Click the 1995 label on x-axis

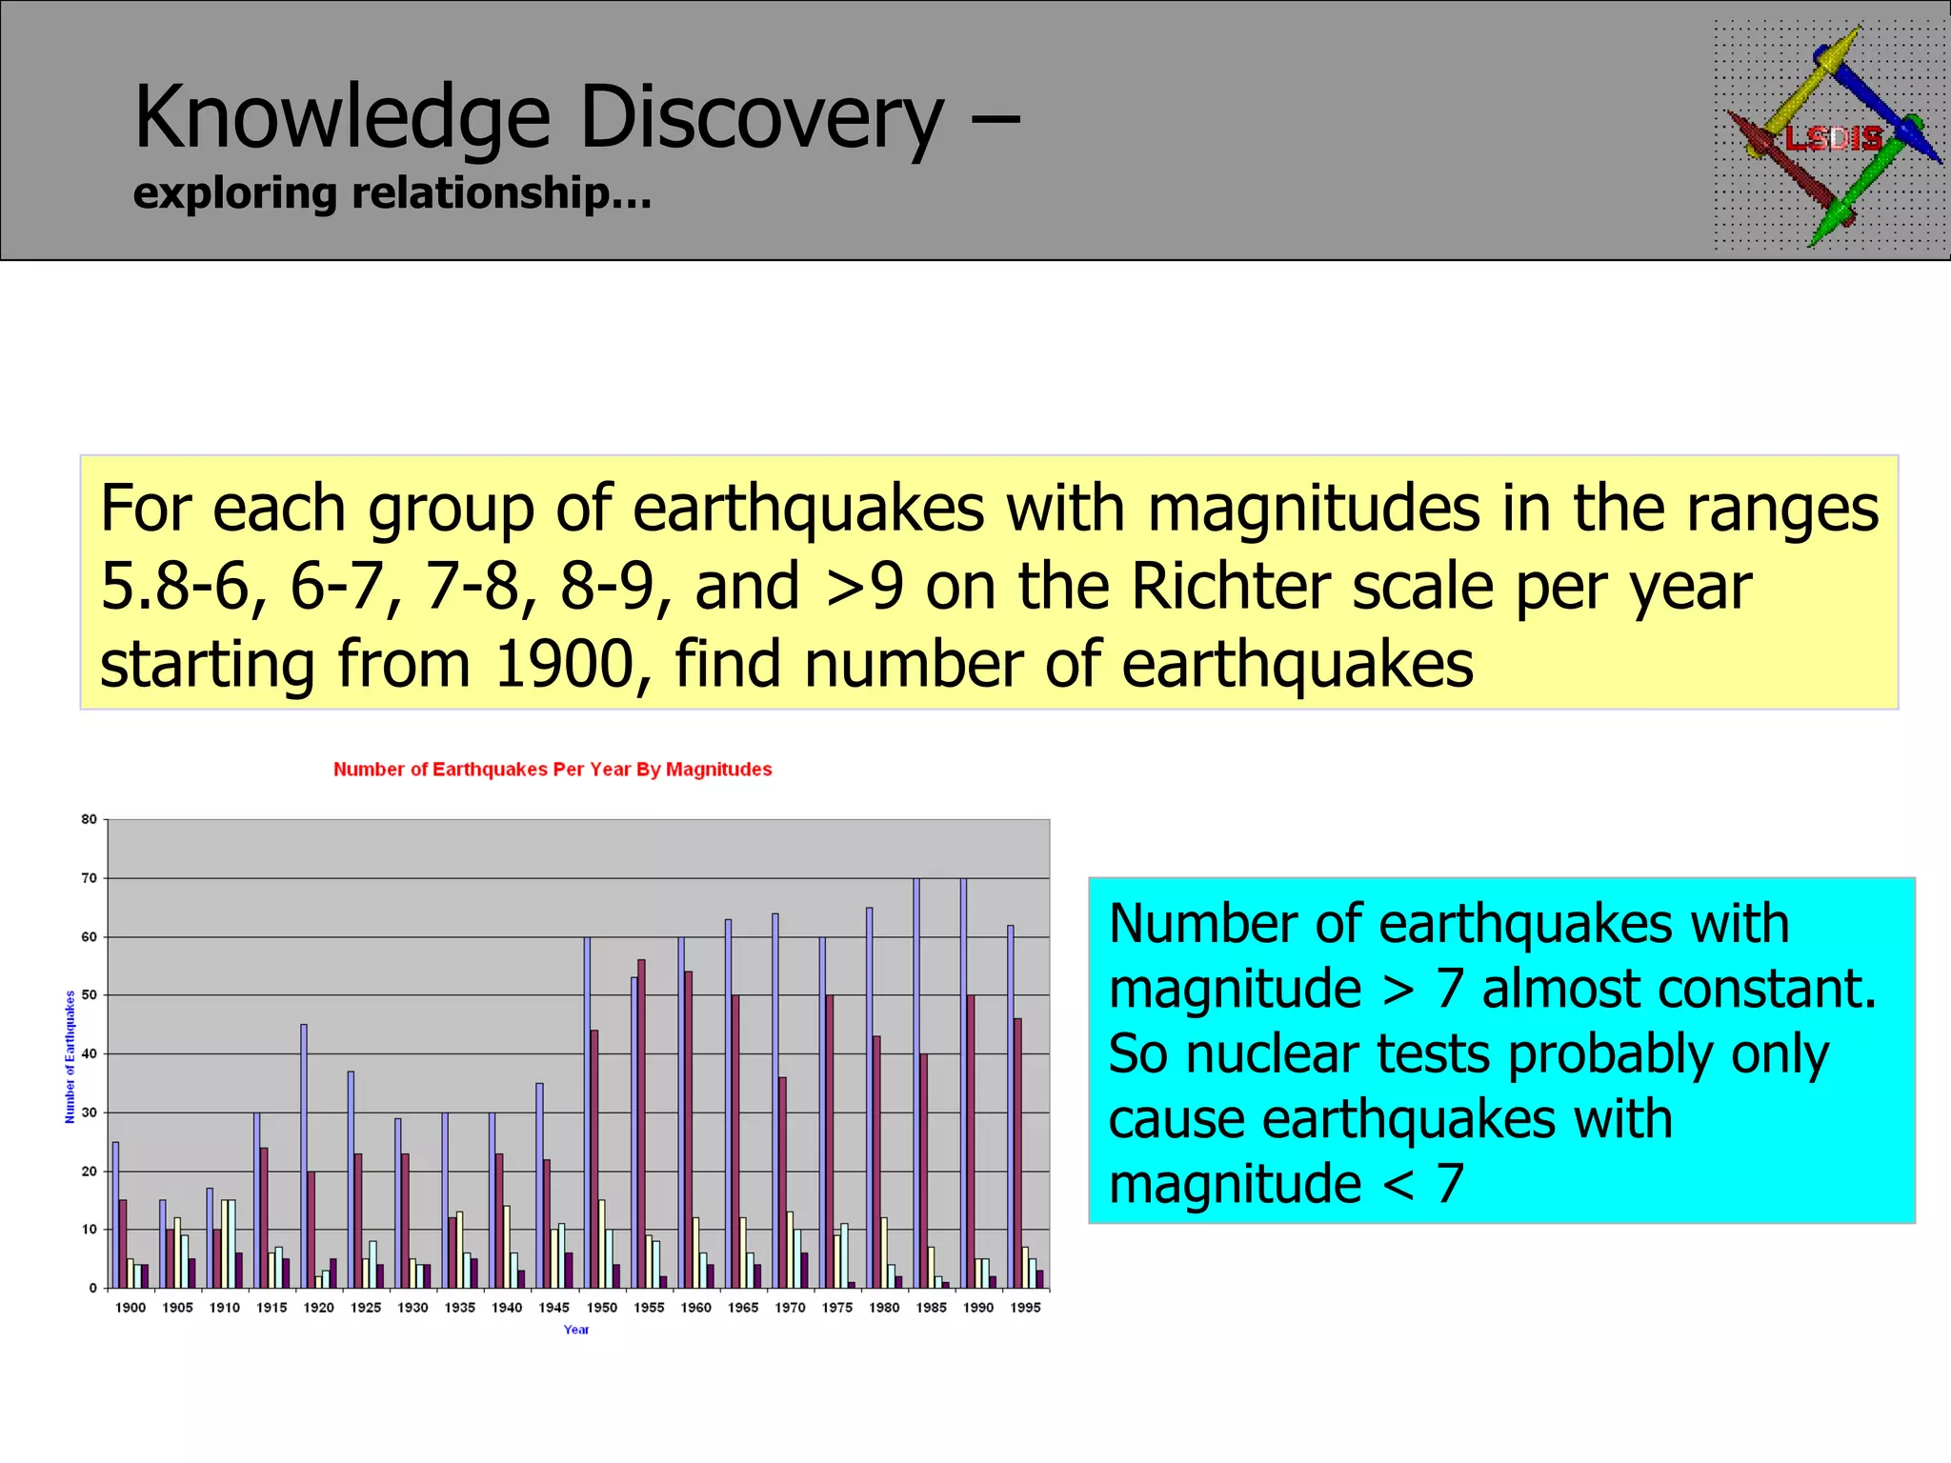point(1025,1308)
